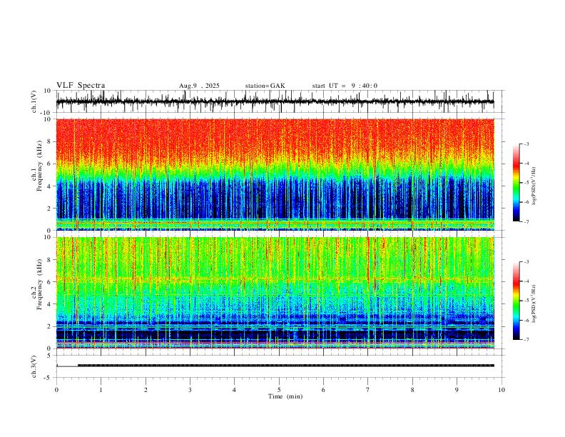Click the "5" tick on ch.3(V) axis
The width and height of the screenshot is (565, 437).
click(50, 356)
